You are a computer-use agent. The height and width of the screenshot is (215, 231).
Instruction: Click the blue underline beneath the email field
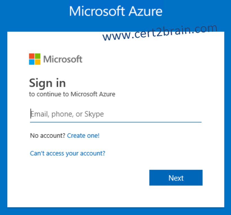(116, 122)
